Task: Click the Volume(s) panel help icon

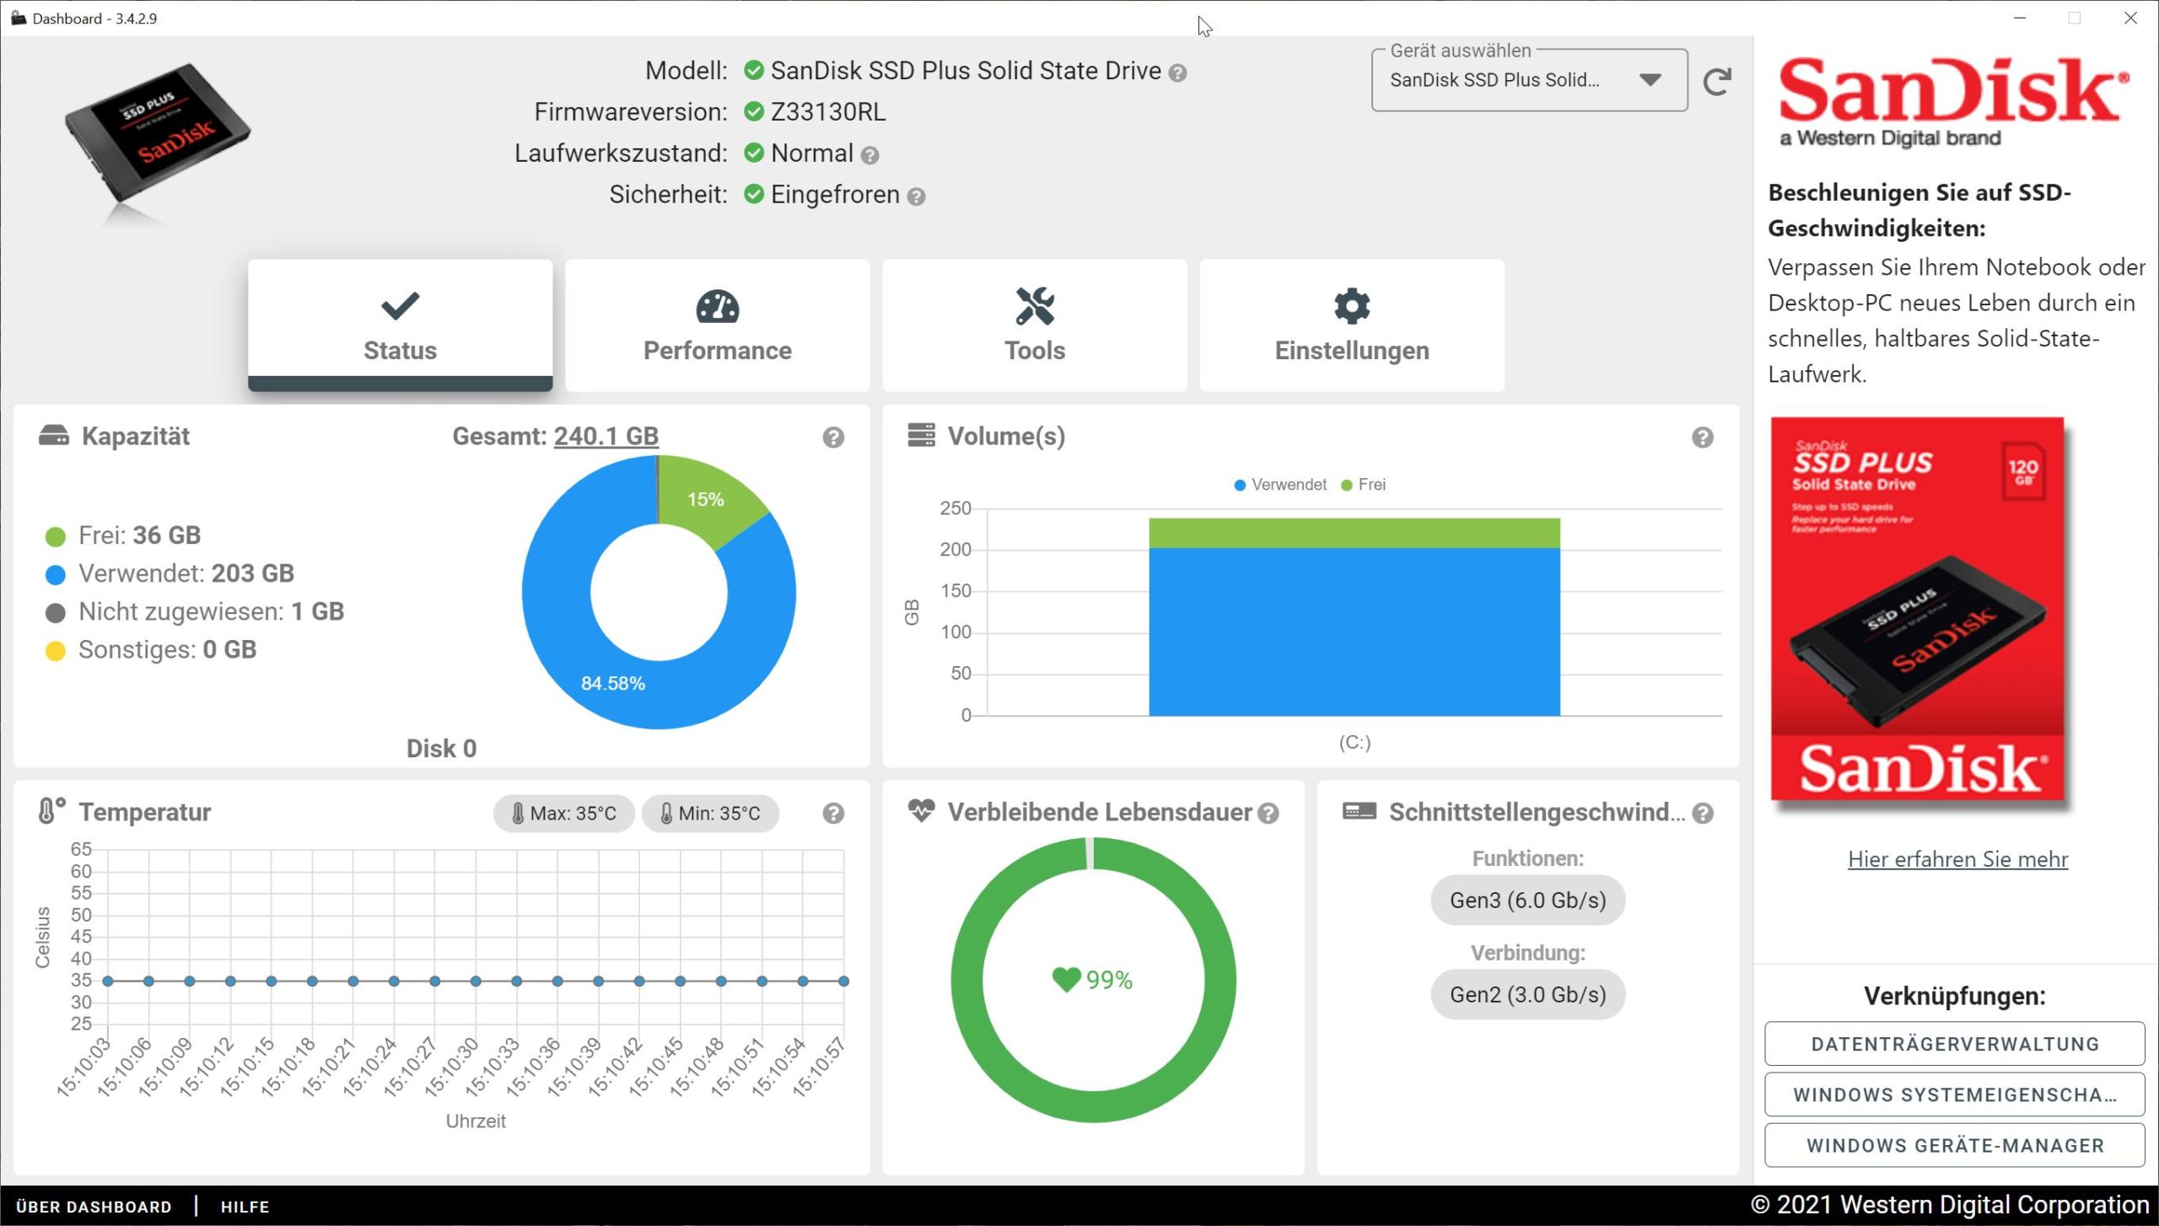Action: click(x=1703, y=438)
